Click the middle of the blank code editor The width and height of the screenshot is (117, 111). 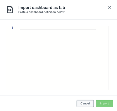coord(57,58)
